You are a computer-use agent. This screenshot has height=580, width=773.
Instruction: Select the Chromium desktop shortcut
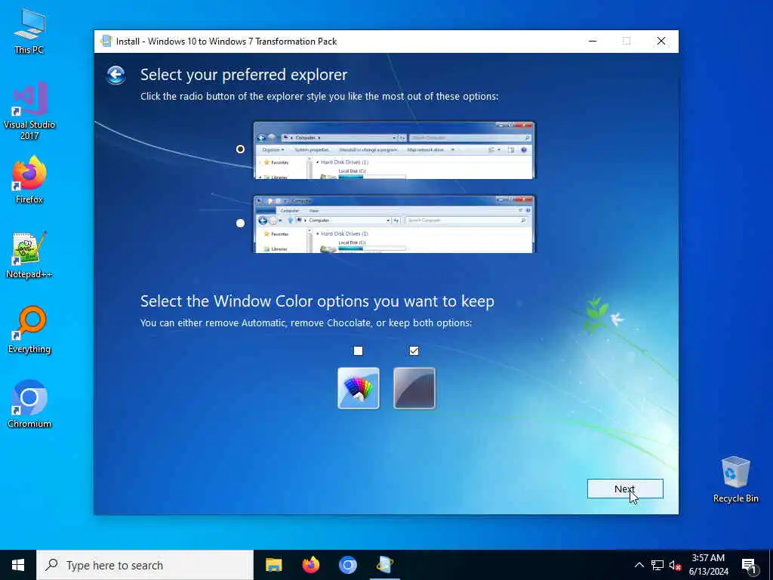(29, 405)
